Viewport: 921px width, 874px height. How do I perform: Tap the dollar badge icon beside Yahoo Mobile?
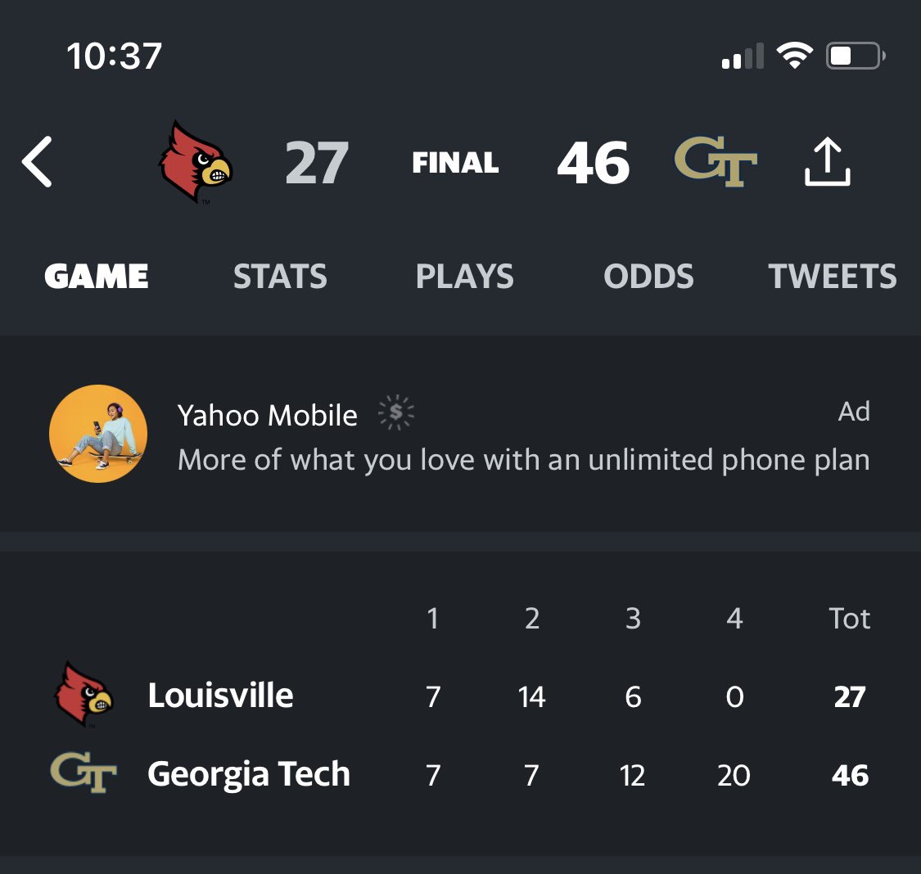pos(396,414)
